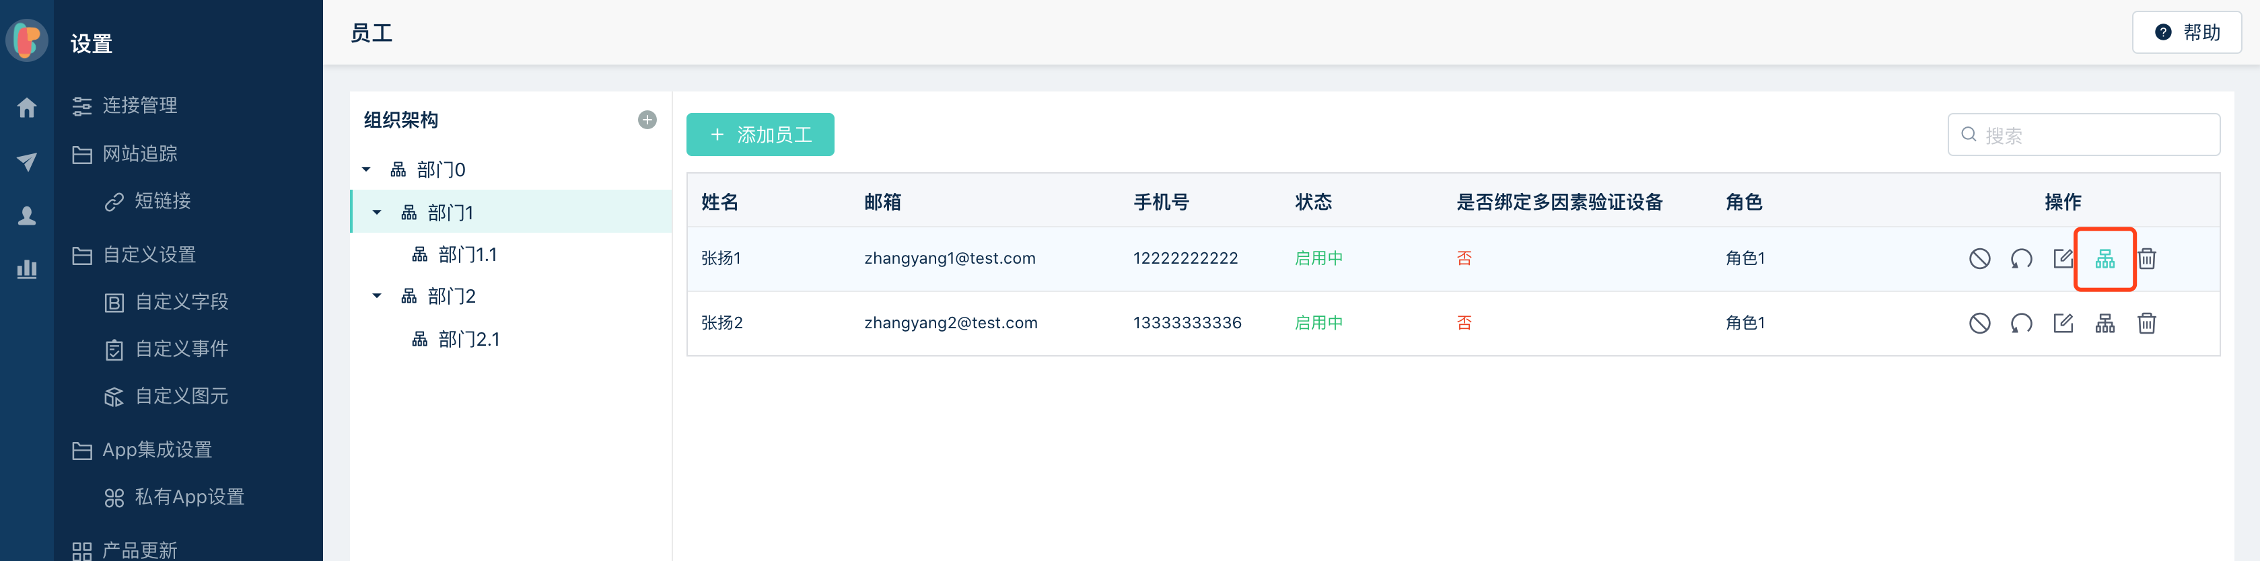Click 邮箱 column header

pyautogui.click(x=882, y=202)
